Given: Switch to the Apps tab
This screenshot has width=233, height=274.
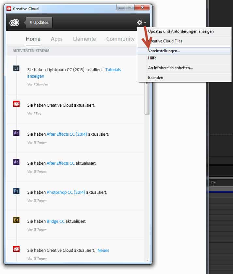Looking at the screenshot, I should tap(56, 39).
